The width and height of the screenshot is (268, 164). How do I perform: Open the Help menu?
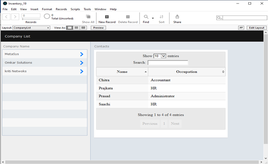[113, 9]
